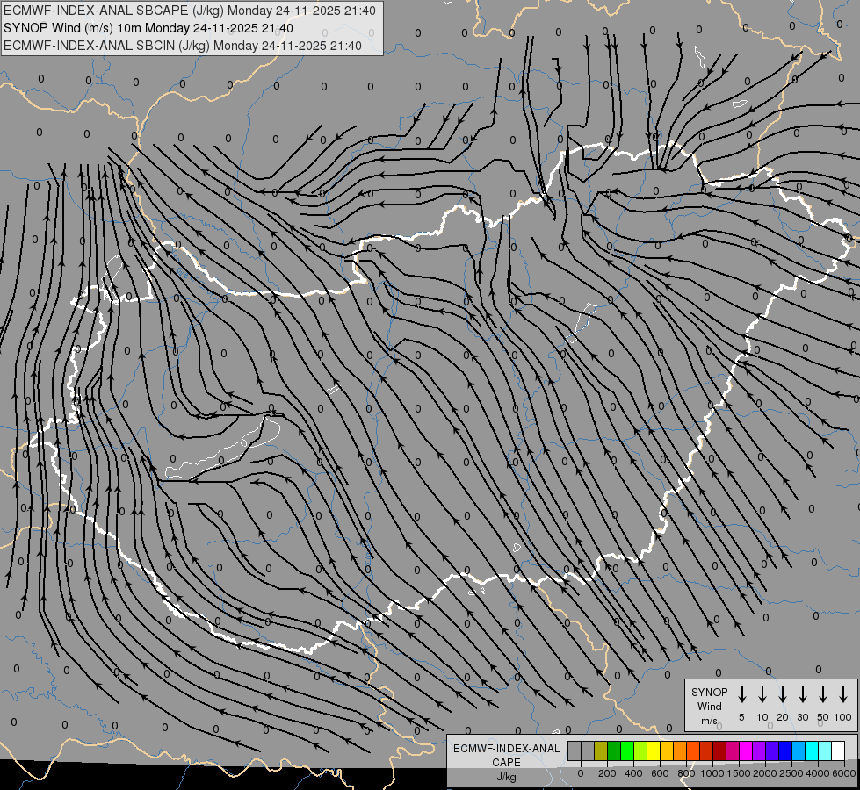
Task: Click the 5 m/s wind arrow in legend
Action: (741, 693)
